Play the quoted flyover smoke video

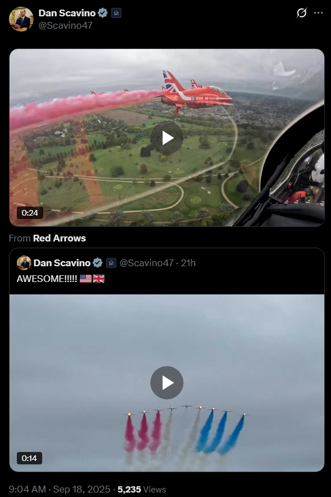pyautogui.click(x=167, y=383)
